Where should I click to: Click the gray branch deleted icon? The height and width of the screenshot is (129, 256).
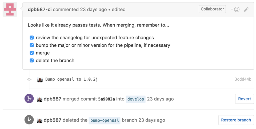pos(29,120)
